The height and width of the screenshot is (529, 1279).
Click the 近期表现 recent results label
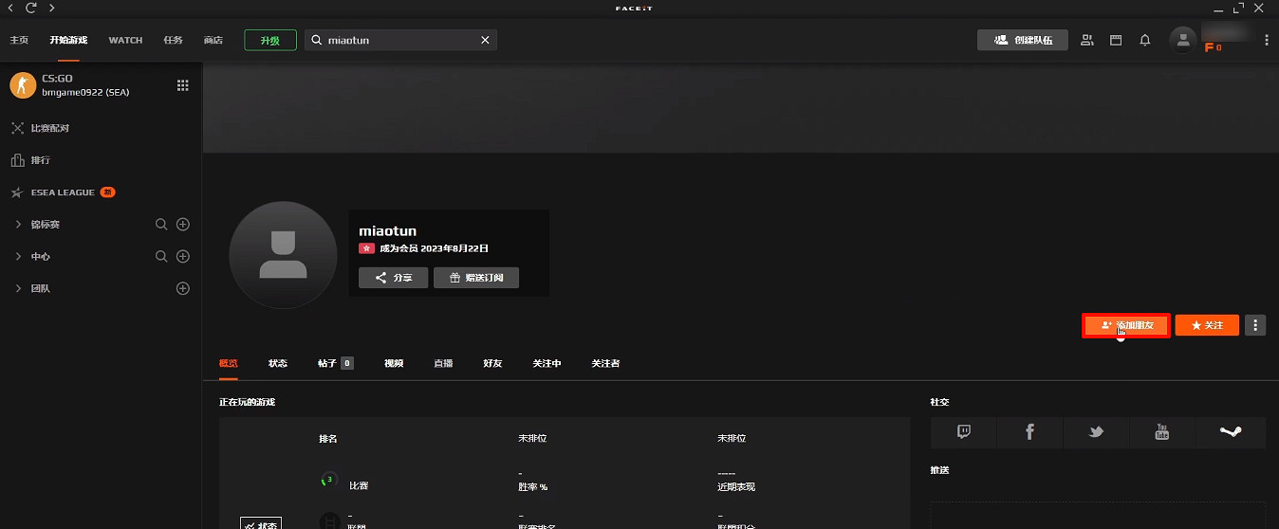(736, 486)
